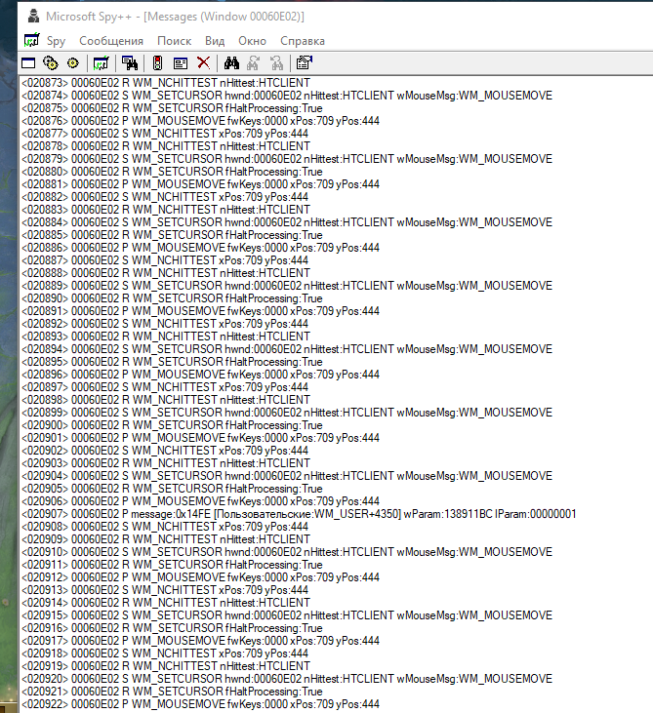Clear the message log with red X

coord(203,63)
